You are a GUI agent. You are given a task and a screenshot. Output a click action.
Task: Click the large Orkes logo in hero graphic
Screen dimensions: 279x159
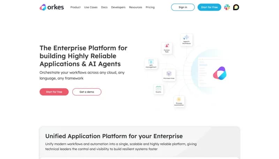[x=220, y=73]
